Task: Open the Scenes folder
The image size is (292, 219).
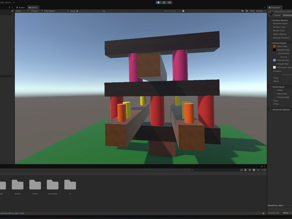Action: tap(18, 185)
